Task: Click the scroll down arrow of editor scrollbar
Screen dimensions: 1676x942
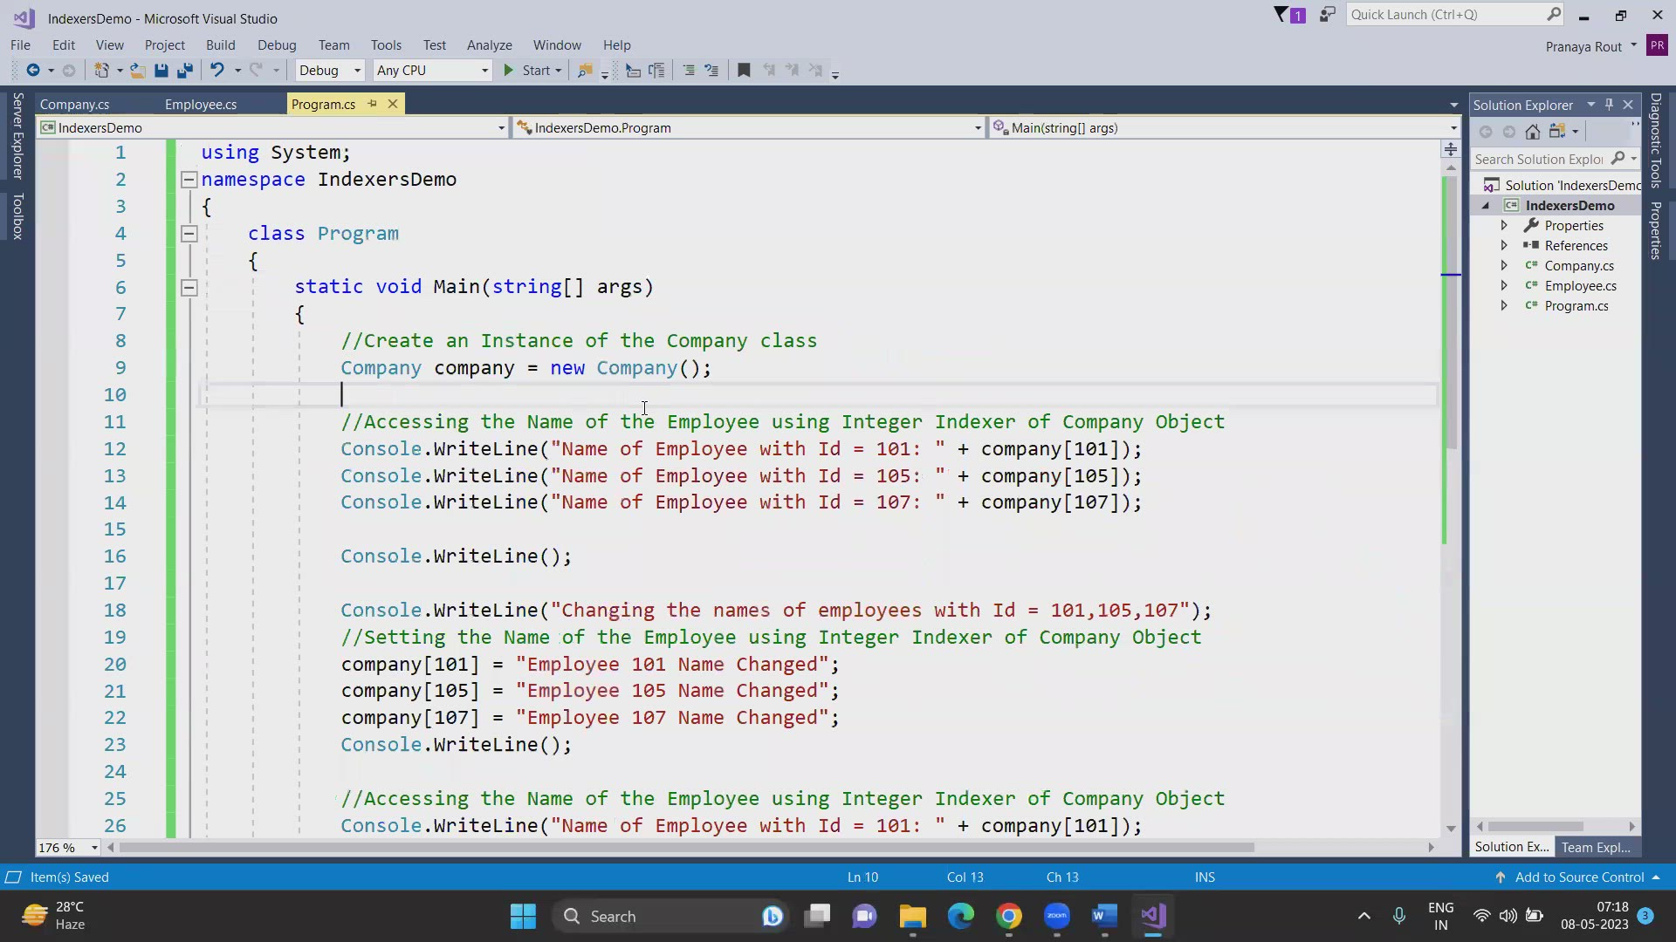Action: tap(1451, 829)
